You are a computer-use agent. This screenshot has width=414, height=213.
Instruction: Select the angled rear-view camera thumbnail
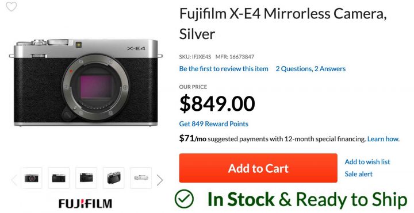pyautogui.click(x=113, y=178)
